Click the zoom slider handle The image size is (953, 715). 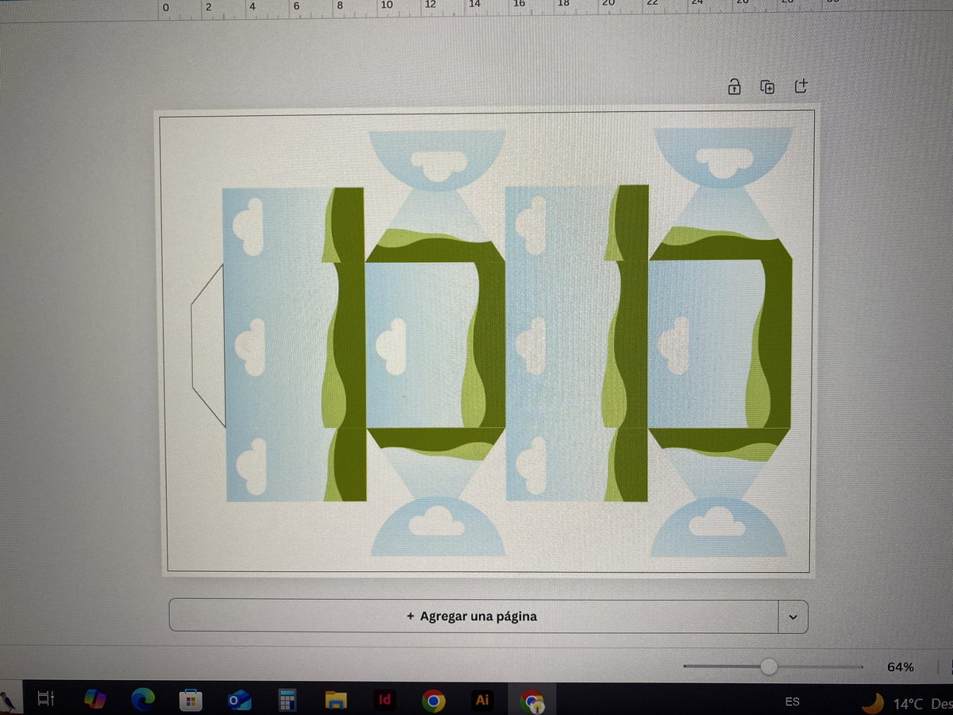[768, 667]
